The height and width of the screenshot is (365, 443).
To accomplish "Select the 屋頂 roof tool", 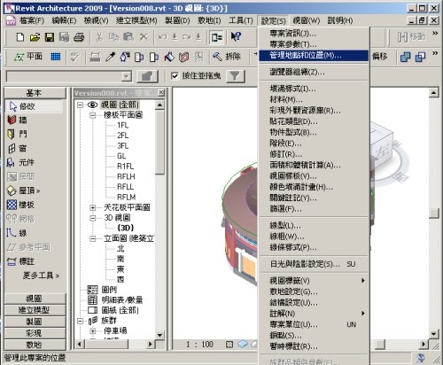I will 24,190.
